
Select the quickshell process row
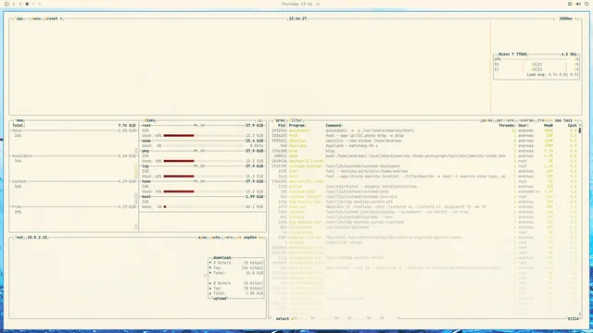coord(423,130)
